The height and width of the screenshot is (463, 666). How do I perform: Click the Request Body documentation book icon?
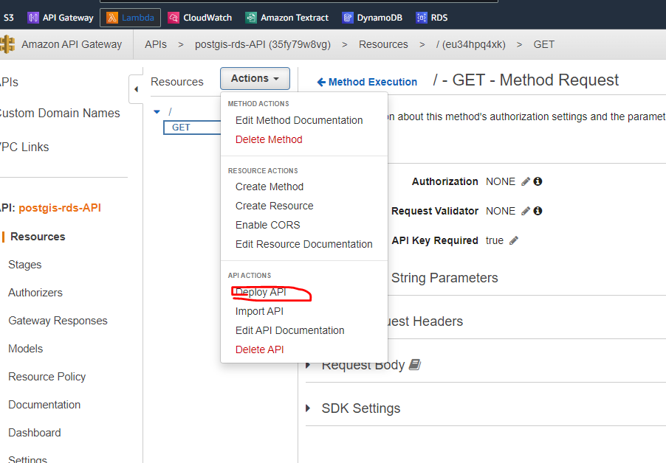(414, 365)
